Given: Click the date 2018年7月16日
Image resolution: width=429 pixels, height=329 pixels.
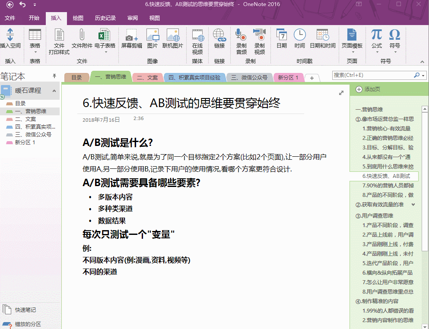Looking at the screenshot, I should pos(101,120).
